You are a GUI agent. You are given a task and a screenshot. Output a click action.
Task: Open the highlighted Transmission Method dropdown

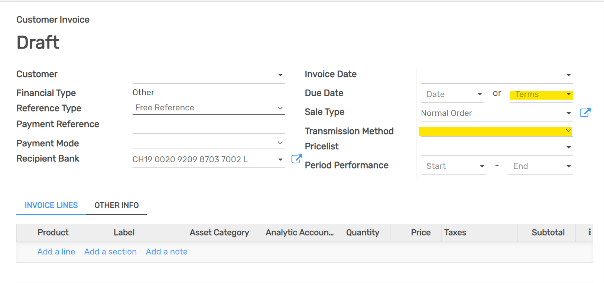pos(495,131)
